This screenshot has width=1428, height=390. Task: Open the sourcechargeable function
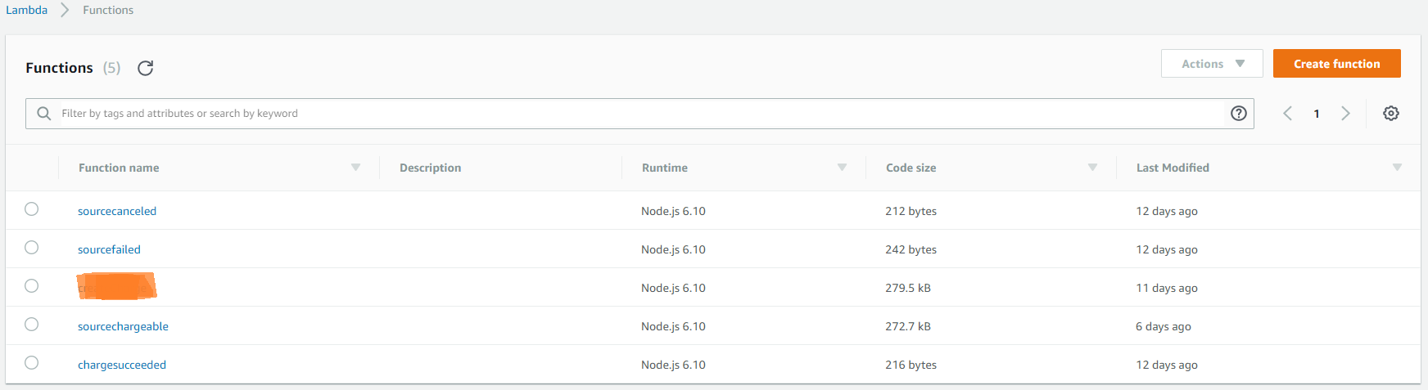pos(123,326)
